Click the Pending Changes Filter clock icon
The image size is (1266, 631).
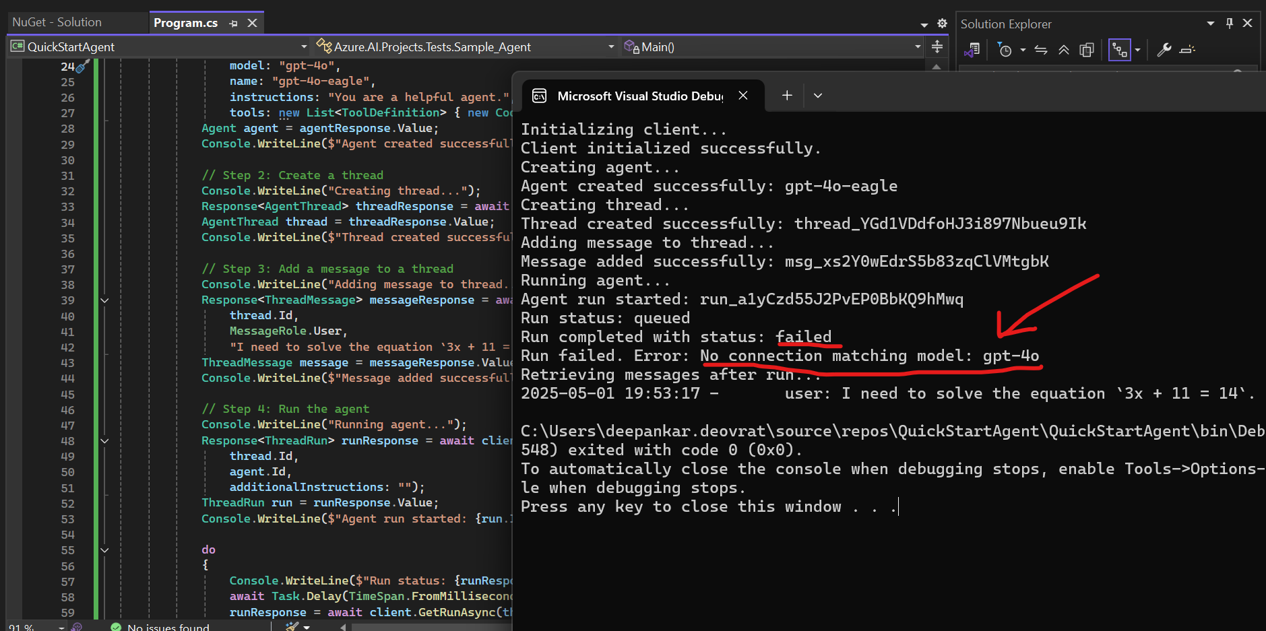pyautogui.click(x=1005, y=50)
